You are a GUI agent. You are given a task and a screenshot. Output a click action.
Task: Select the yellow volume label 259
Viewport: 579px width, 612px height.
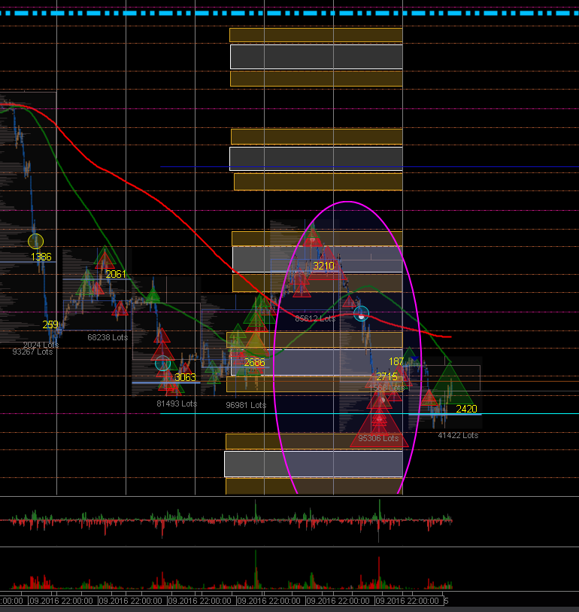pyautogui.click(x=50, y=324)
